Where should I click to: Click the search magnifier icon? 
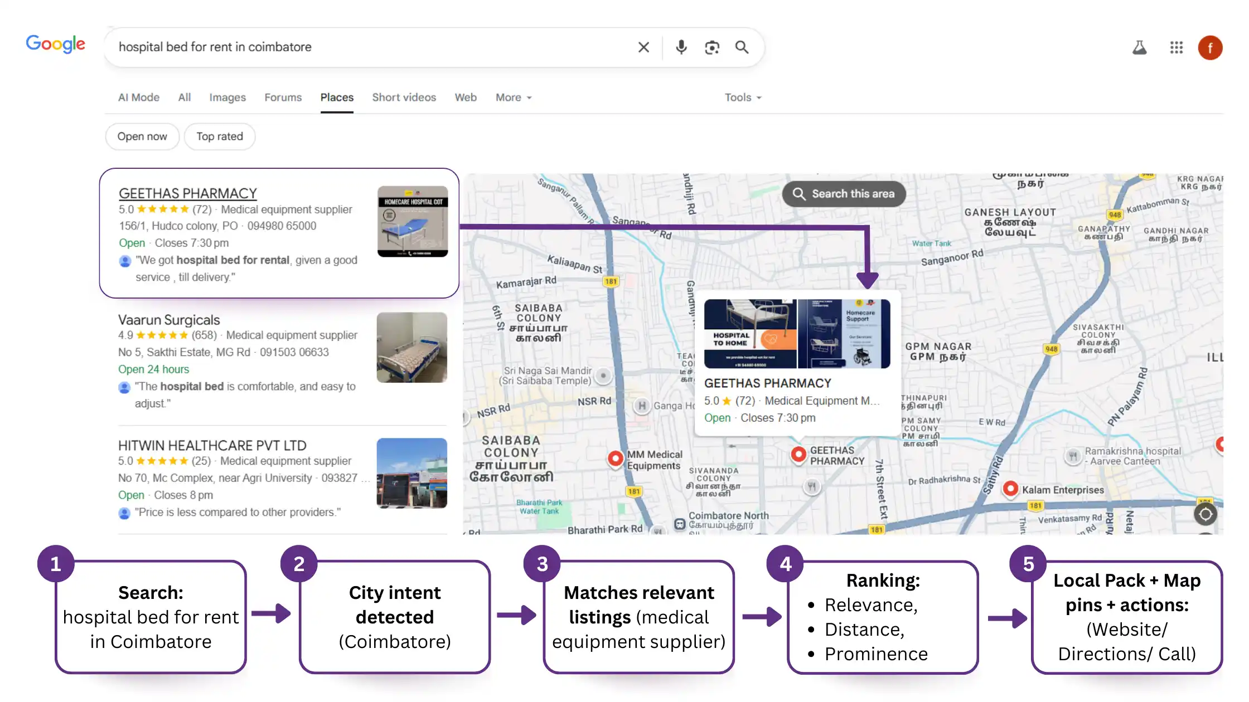pos(742,47)
